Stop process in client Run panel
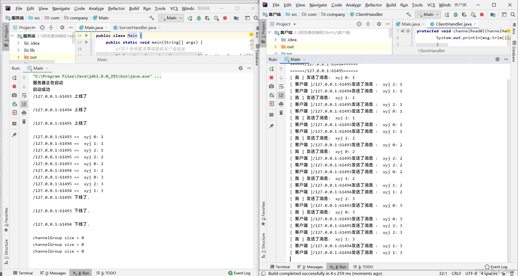 [x=271, y=78]
